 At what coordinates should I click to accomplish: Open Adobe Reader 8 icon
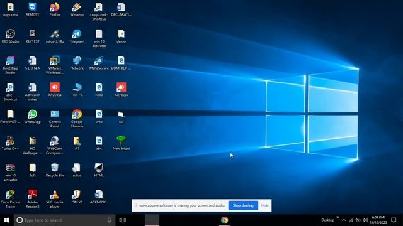[32, 200]
